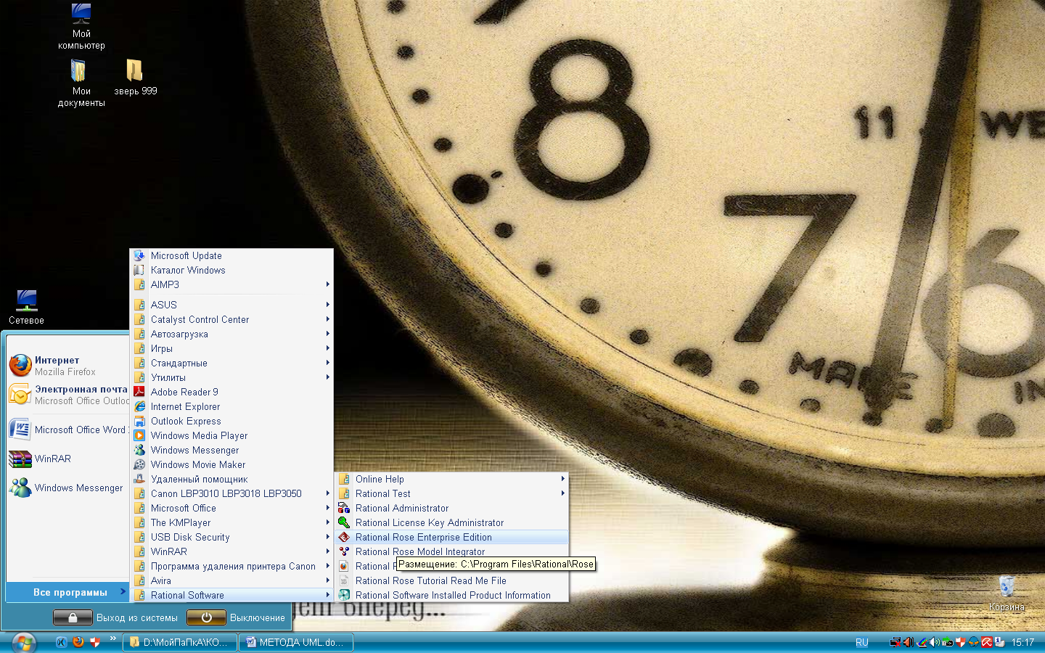The height and width of the screenshot is (653, 1045).
Task: Open Windows Messenger in the Start menu left pane
Action: pos(67,488)
